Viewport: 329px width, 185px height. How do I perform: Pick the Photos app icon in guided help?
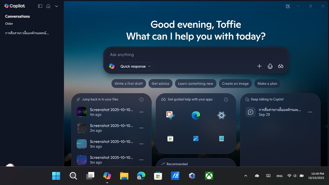click(x=196, y=139)
